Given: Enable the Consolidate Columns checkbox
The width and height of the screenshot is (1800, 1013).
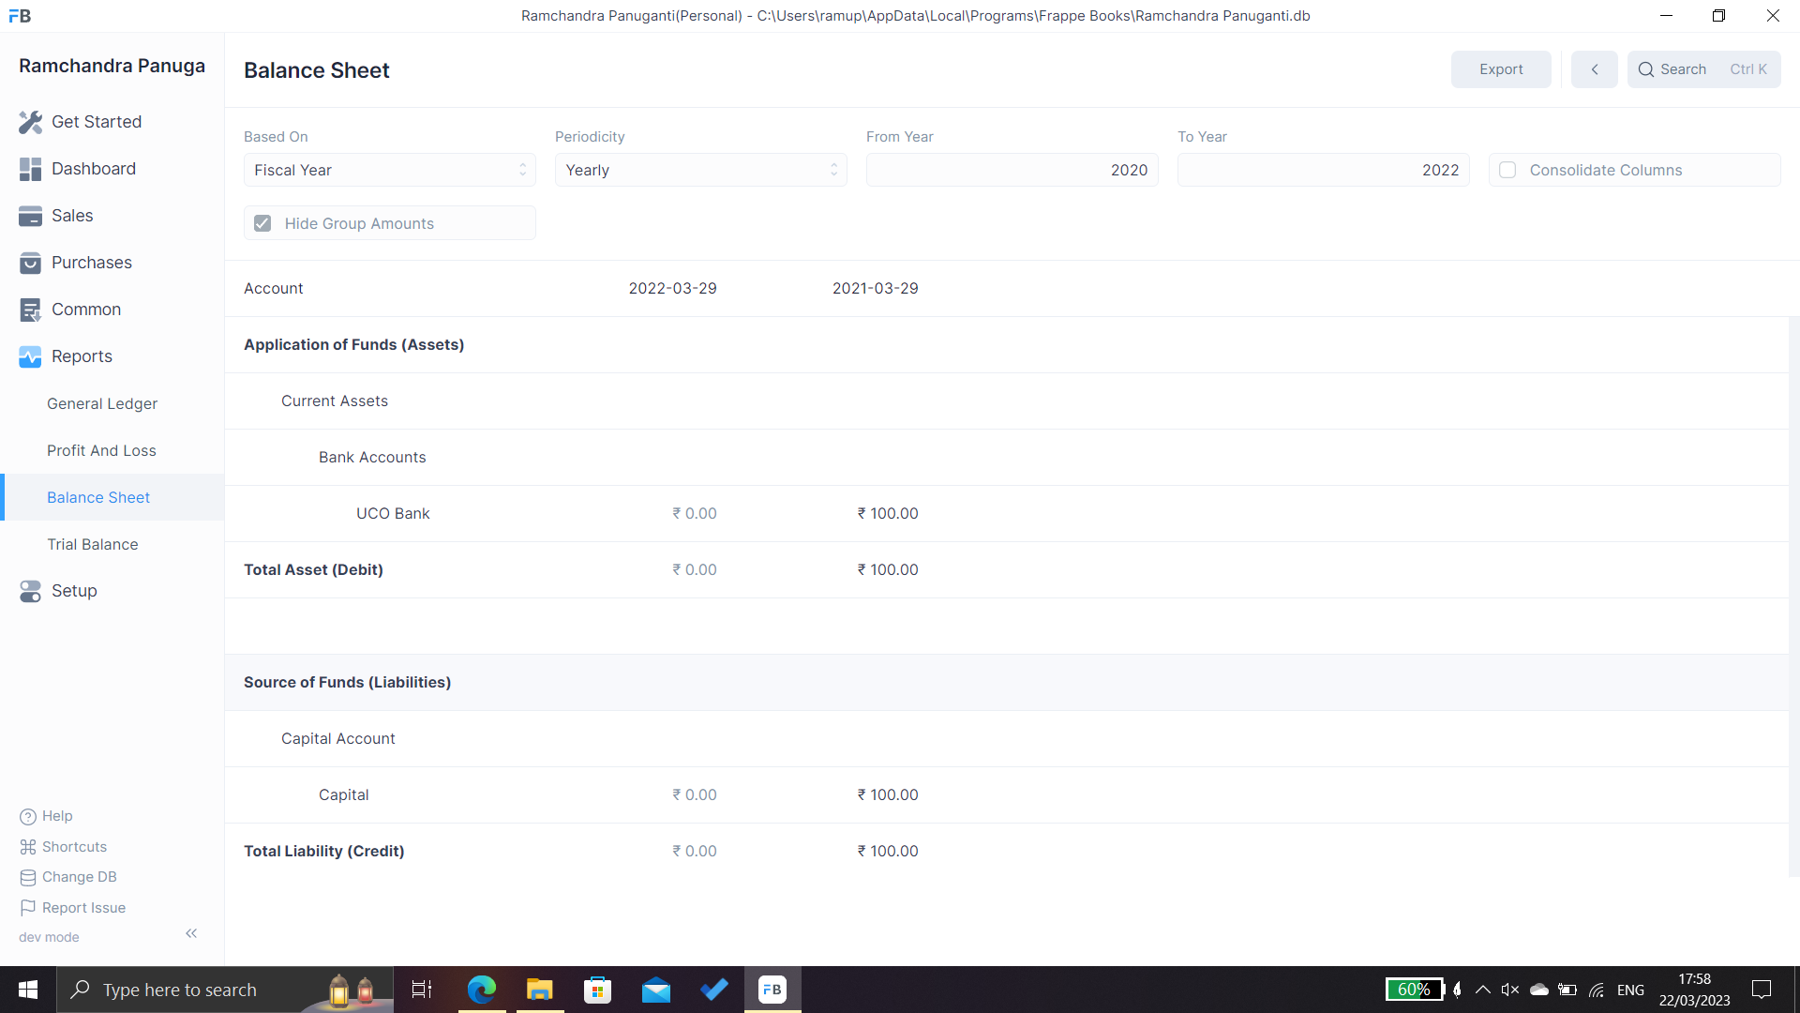Looking at the screenshot, I should tap(1507, 170).
